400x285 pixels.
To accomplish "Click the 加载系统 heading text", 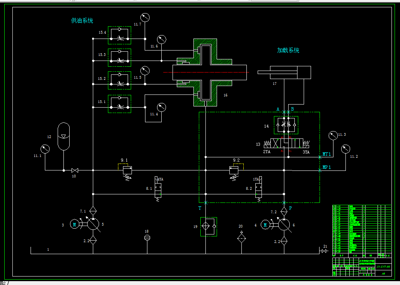I will point(288,51).
